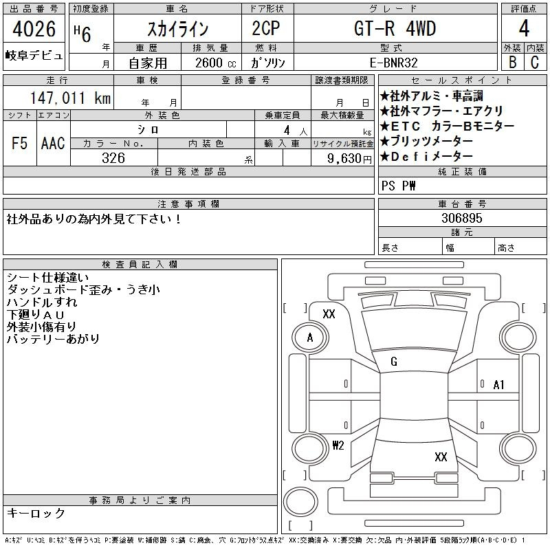Select the 147,011 km mileage field
This screenshot has width=550, height=550.
point(58,98)
